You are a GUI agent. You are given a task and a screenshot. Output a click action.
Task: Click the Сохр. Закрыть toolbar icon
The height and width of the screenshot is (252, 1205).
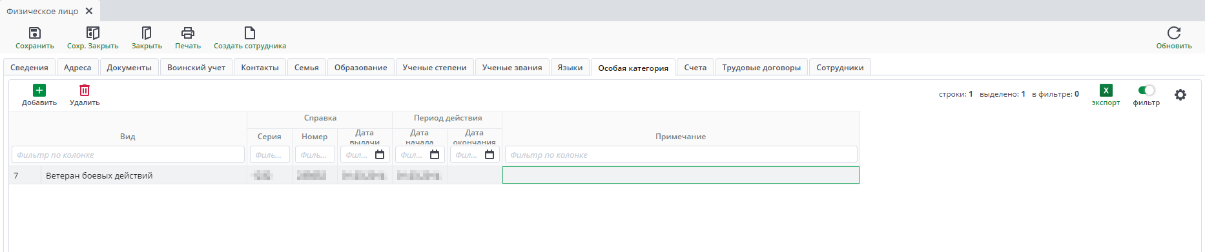[x=93, y=33]
